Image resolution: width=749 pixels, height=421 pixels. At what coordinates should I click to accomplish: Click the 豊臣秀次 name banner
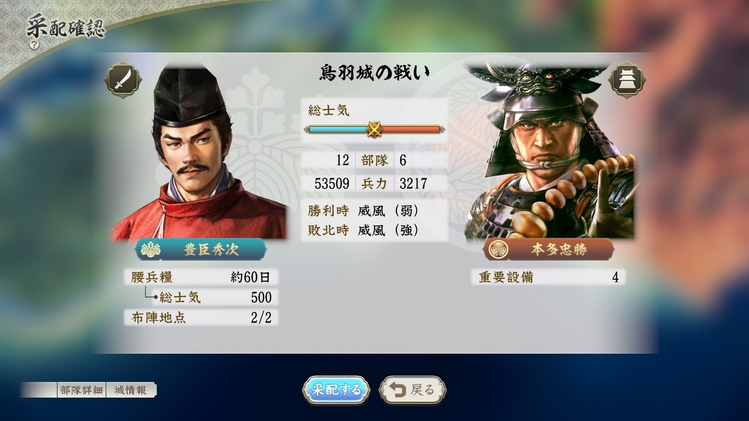pos(200,249)
